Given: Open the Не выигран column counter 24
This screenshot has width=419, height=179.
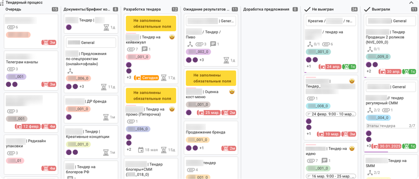Looking at the screenshot, I should [354, 9].
